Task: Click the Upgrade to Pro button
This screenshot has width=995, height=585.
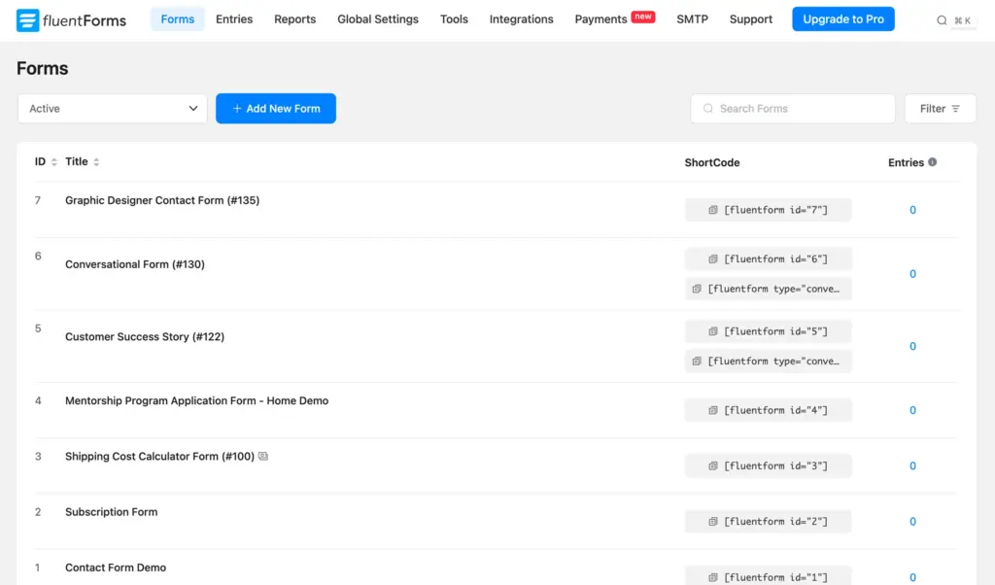Action: (x=842, y=19)
